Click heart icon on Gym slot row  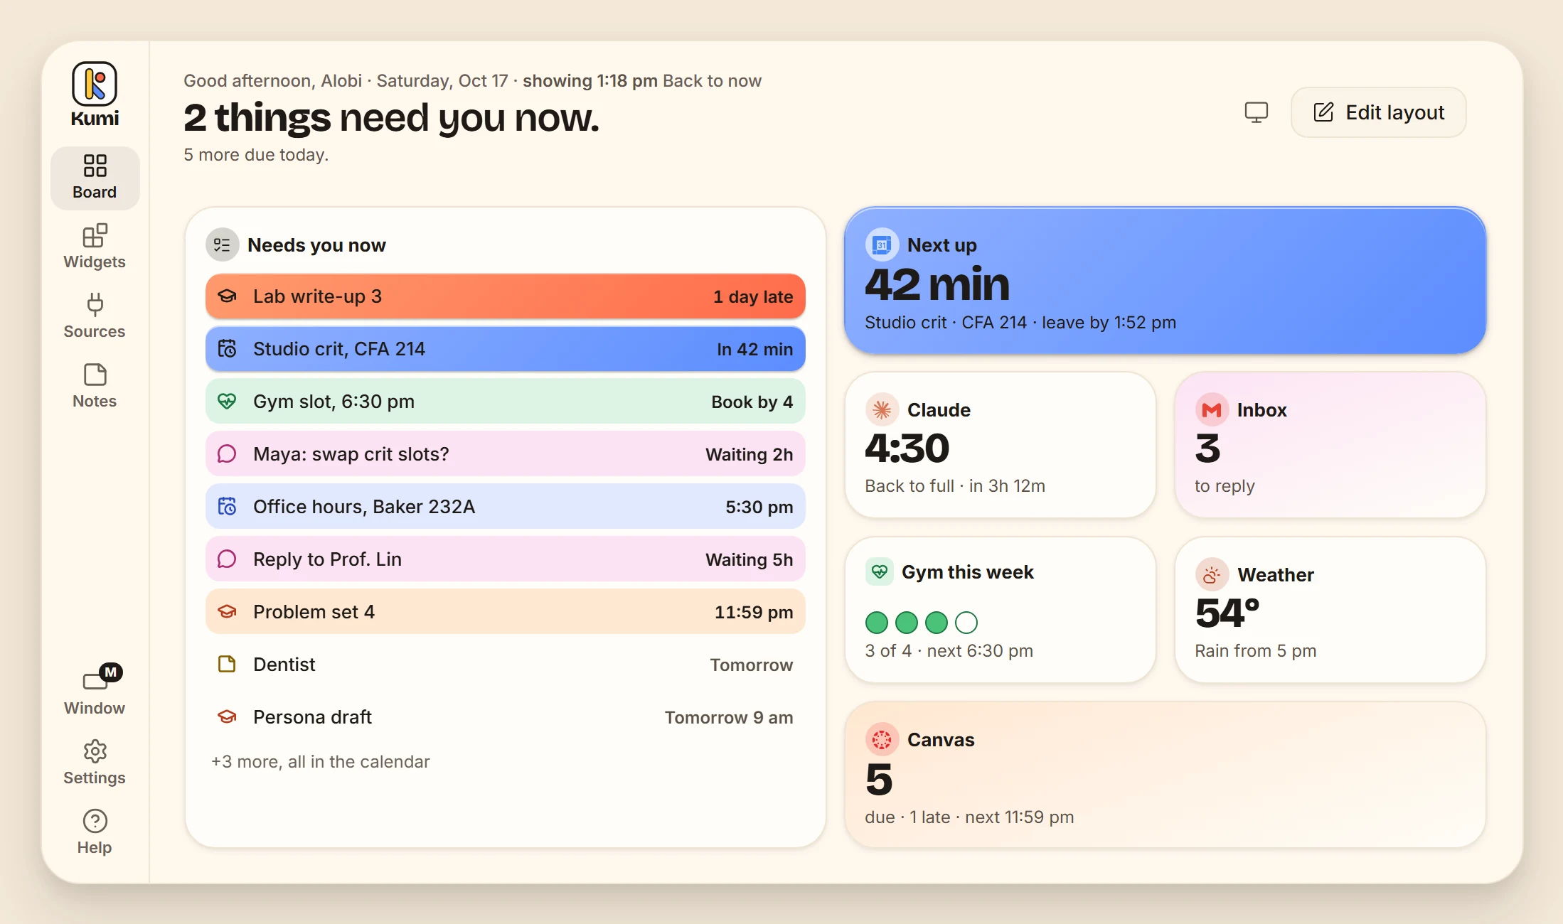tap(227, 402)
